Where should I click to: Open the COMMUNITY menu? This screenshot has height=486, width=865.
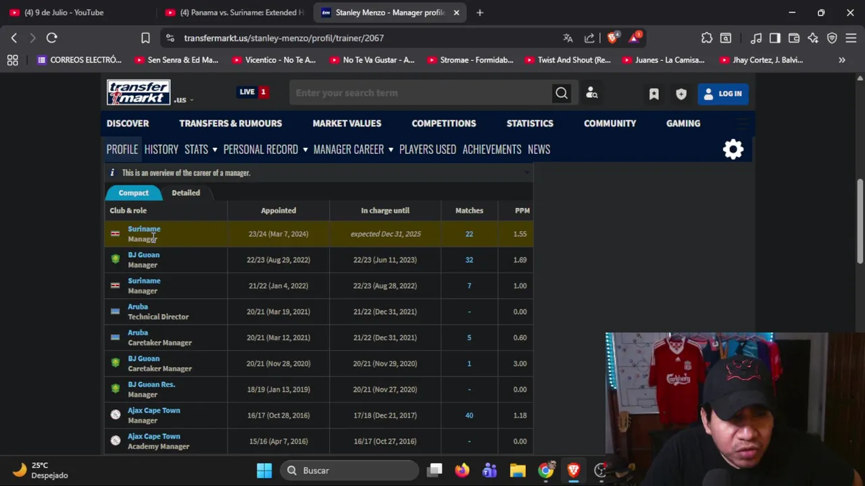click(x=610, y=124)
